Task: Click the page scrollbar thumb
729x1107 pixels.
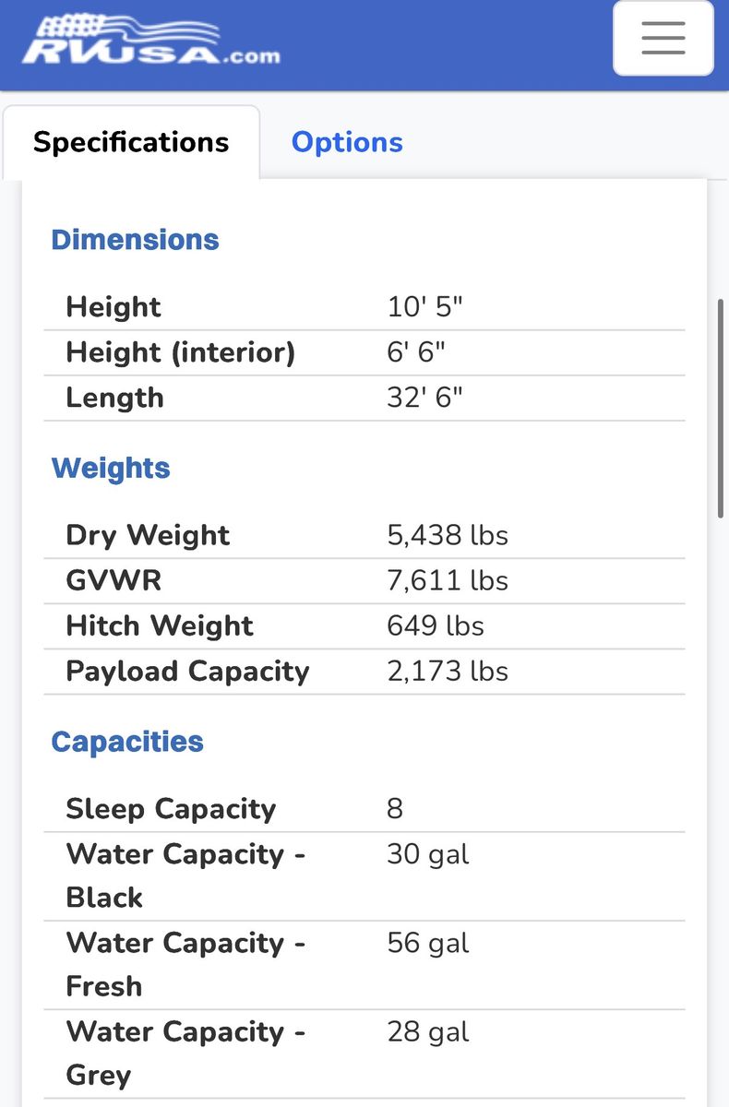Action: [721, 408]
